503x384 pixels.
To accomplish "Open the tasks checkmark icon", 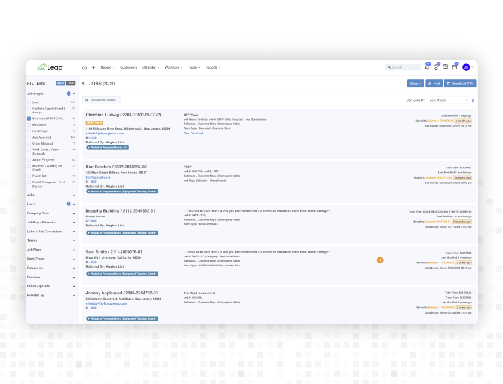I will [x=436, y=67].
